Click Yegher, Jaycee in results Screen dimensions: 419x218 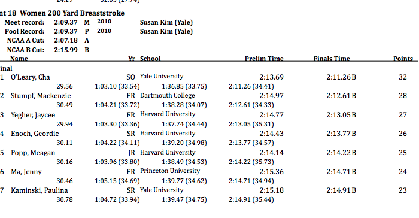tap(33, 115)
